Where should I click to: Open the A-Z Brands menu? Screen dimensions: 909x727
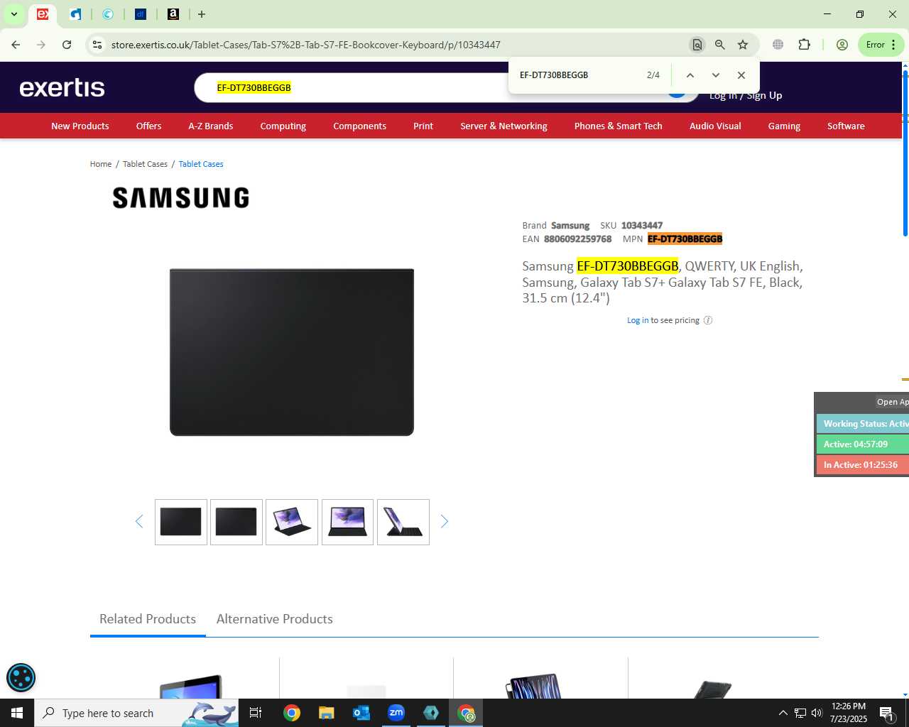tap(210, 126)
